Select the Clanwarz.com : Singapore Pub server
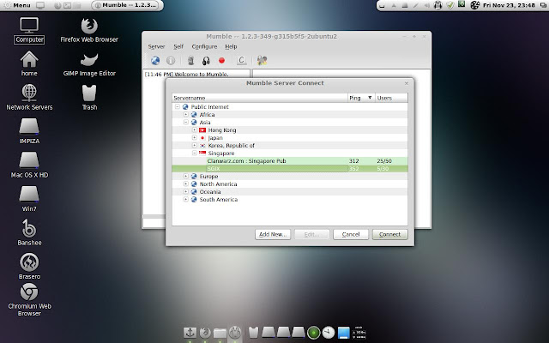The height and width of the screenshot is (343, 549). point(290,161)
